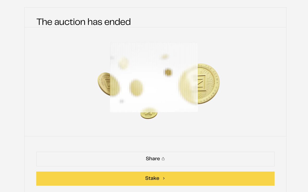308x192 pixels.
Task: Click the tiny blurred coin near the panel's top right
Action: pos(165,57)
